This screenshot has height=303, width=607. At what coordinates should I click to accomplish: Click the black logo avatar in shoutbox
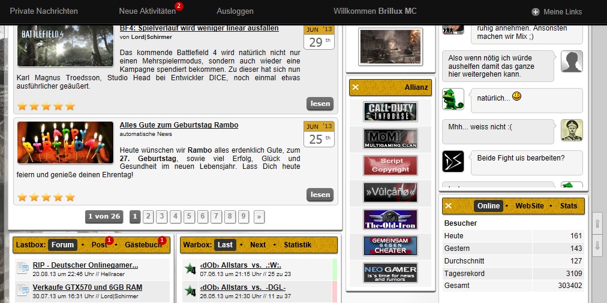(453, 161)
